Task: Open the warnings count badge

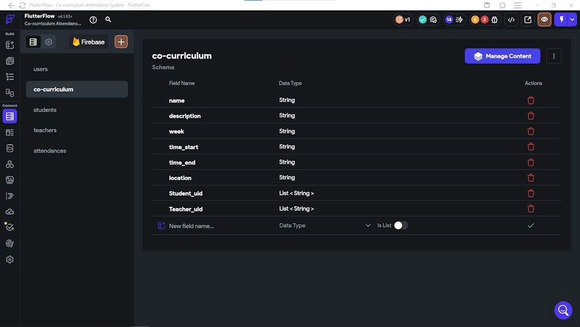Action: point(475,20)
